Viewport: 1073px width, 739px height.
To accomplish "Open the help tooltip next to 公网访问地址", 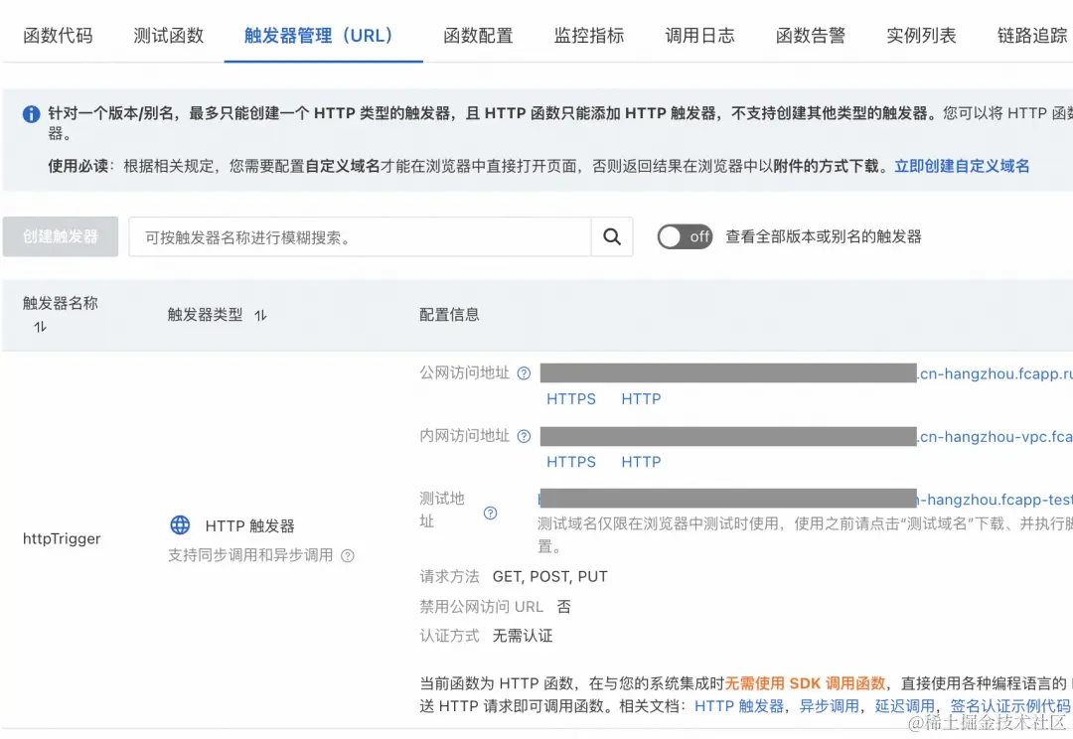I will pyautogui.click(x=525, y=372).
